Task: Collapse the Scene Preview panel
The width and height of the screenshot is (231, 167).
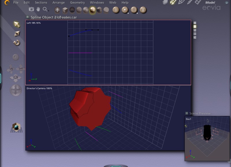Action: (x=187, y=113)
